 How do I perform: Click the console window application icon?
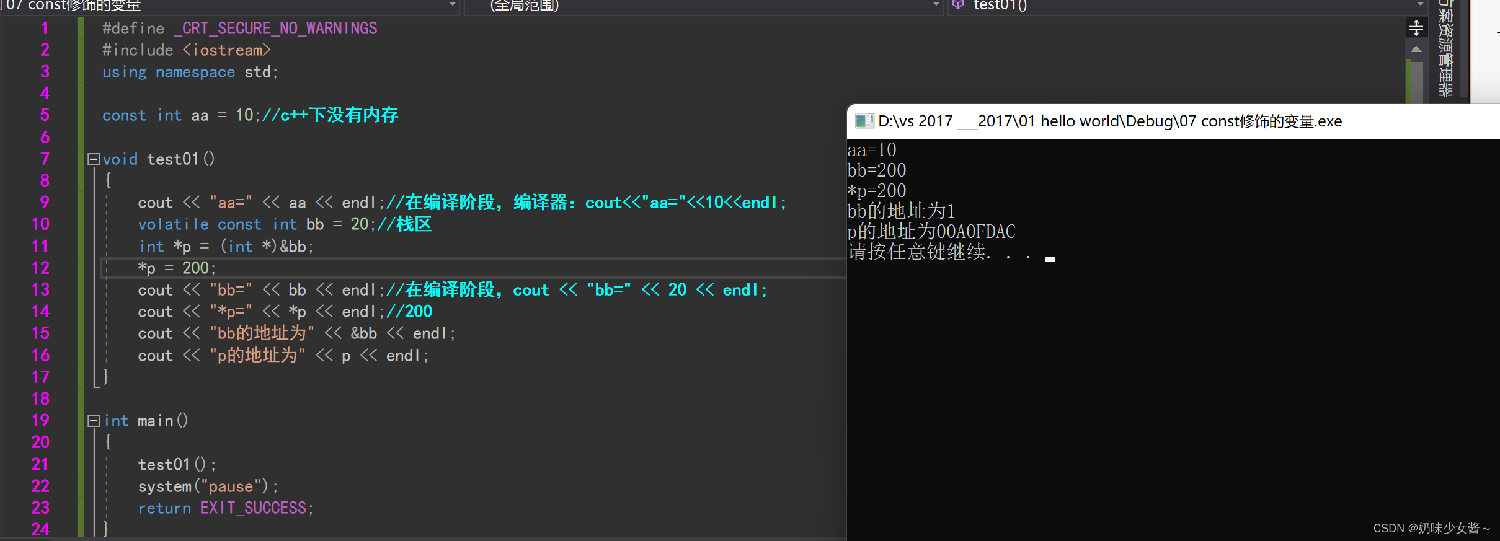864,121
